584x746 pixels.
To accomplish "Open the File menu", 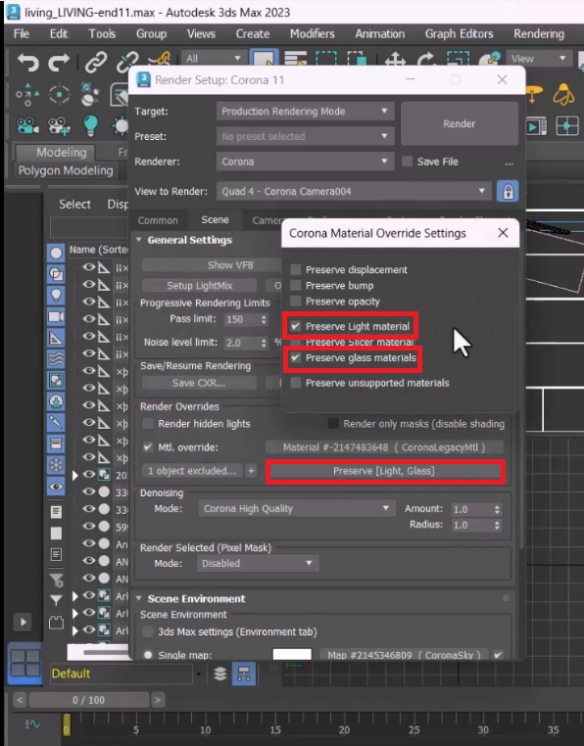I will 21,34.
